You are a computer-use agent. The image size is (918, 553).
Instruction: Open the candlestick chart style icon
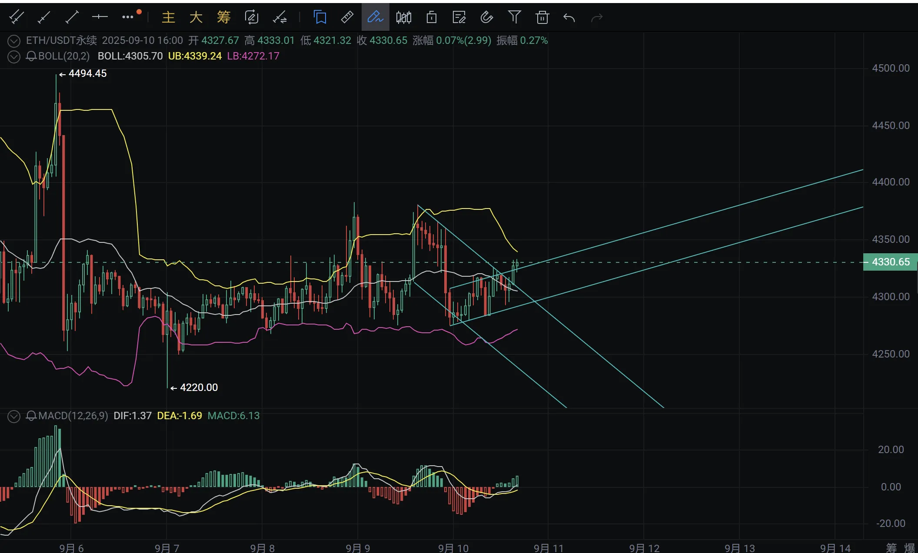pyautogui.click(x=403, y=17)
